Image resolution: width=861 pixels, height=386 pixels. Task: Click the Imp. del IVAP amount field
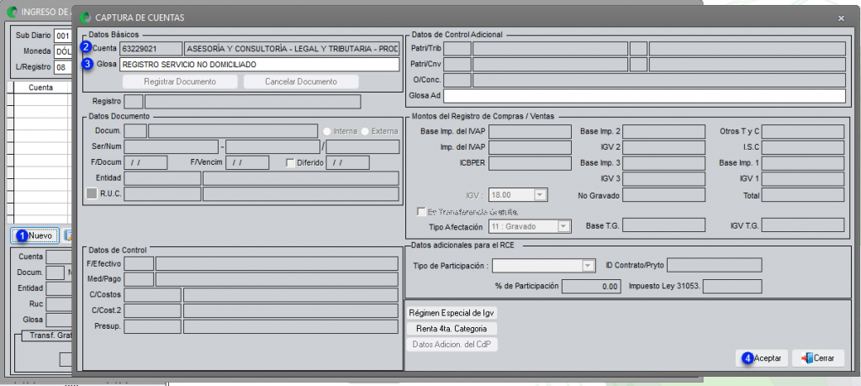530,147
